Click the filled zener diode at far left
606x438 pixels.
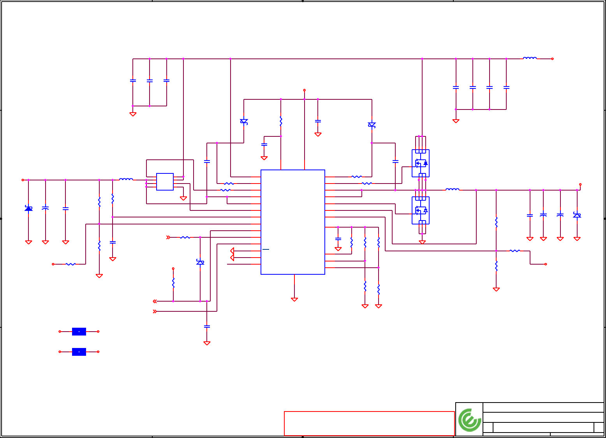tap(28, 208)
